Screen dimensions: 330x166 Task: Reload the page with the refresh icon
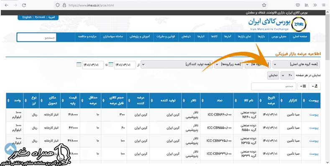[24, 5]
